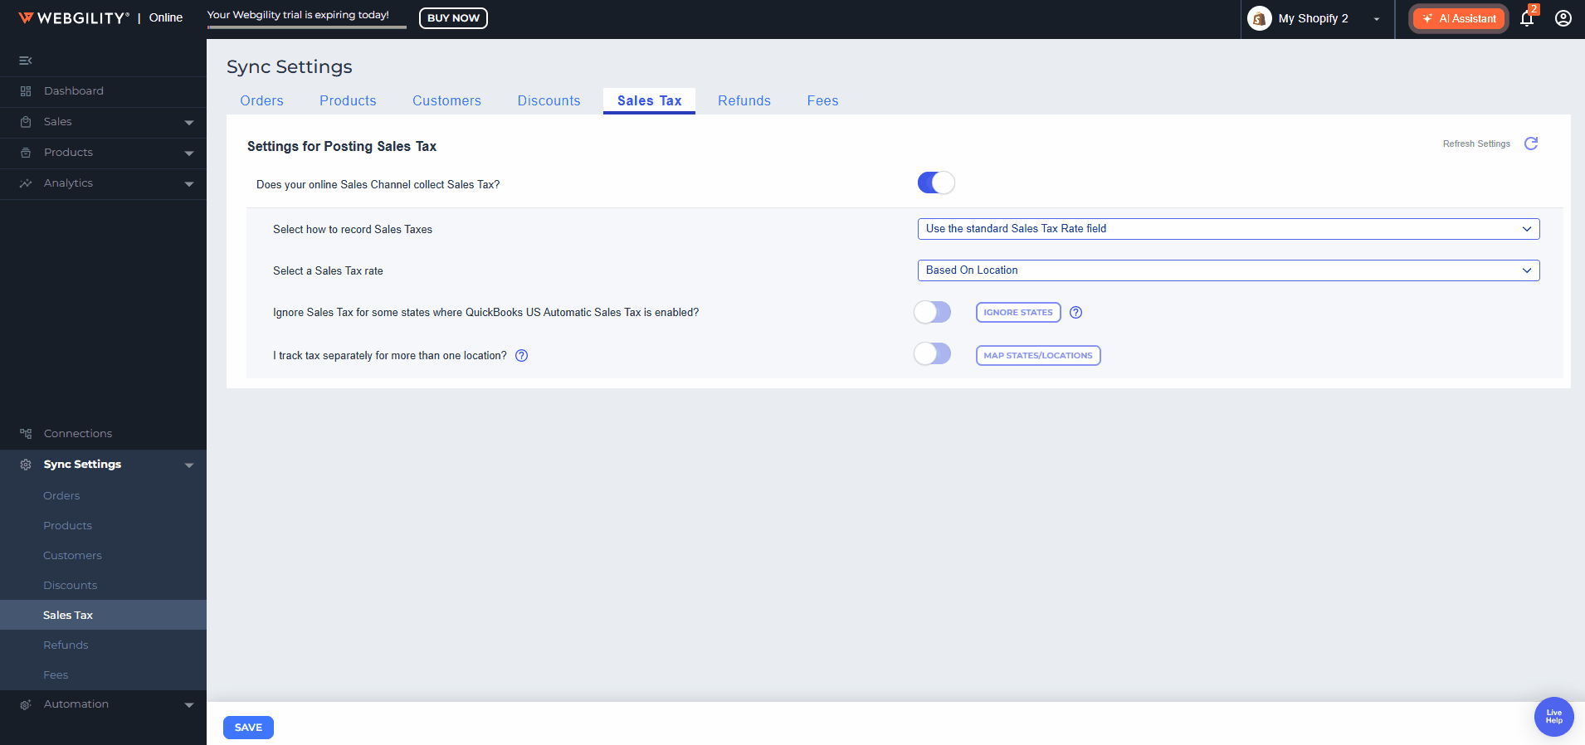Image resolution: width=1585 pixels, height=745 pixels.
Task: Select Sales Tax in sidebar submenu
Action: click(103, 615)
